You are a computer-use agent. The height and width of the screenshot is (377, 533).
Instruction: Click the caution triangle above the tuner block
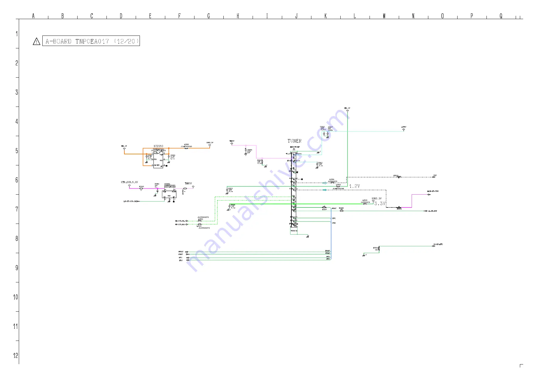(x=294, y=149)
